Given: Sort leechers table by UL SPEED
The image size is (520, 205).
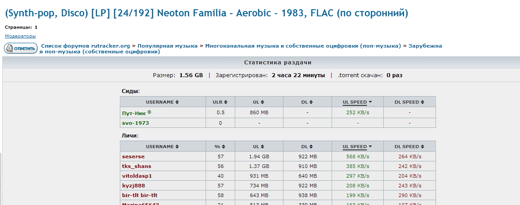Looking at the screenshot, I should point(357,146).
